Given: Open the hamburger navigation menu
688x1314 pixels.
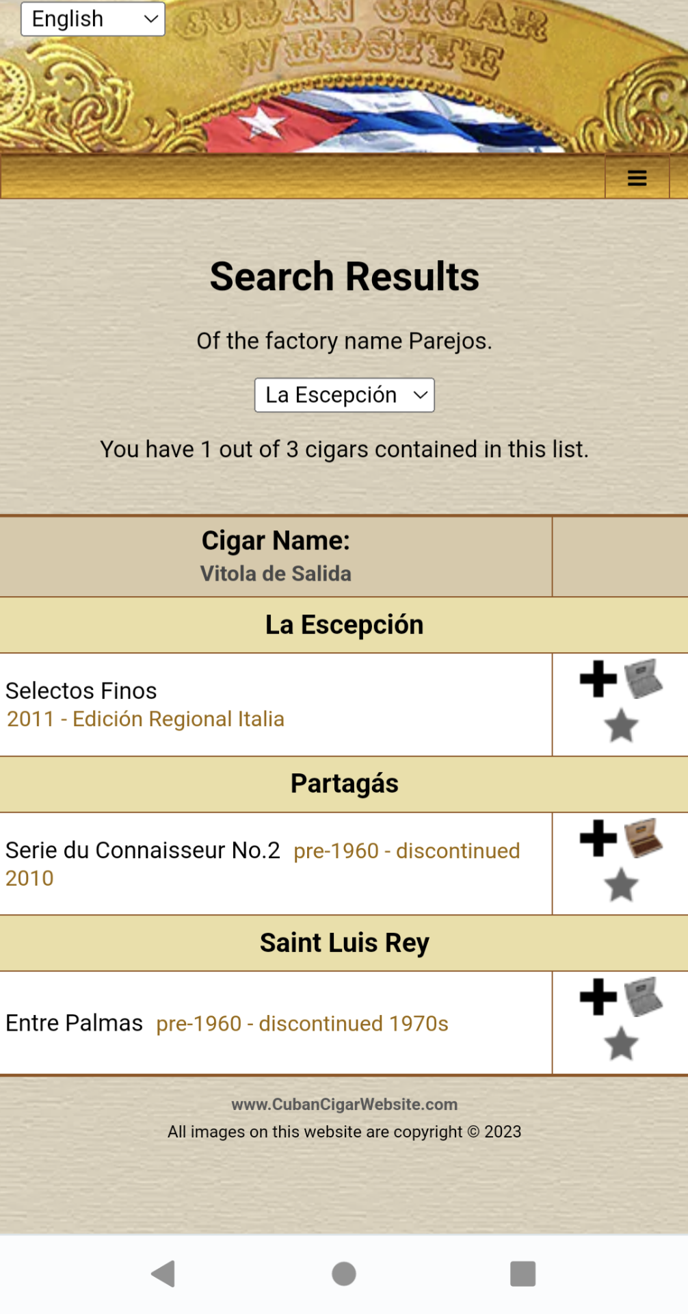Looking at the screenshot, I should [637, 178].
